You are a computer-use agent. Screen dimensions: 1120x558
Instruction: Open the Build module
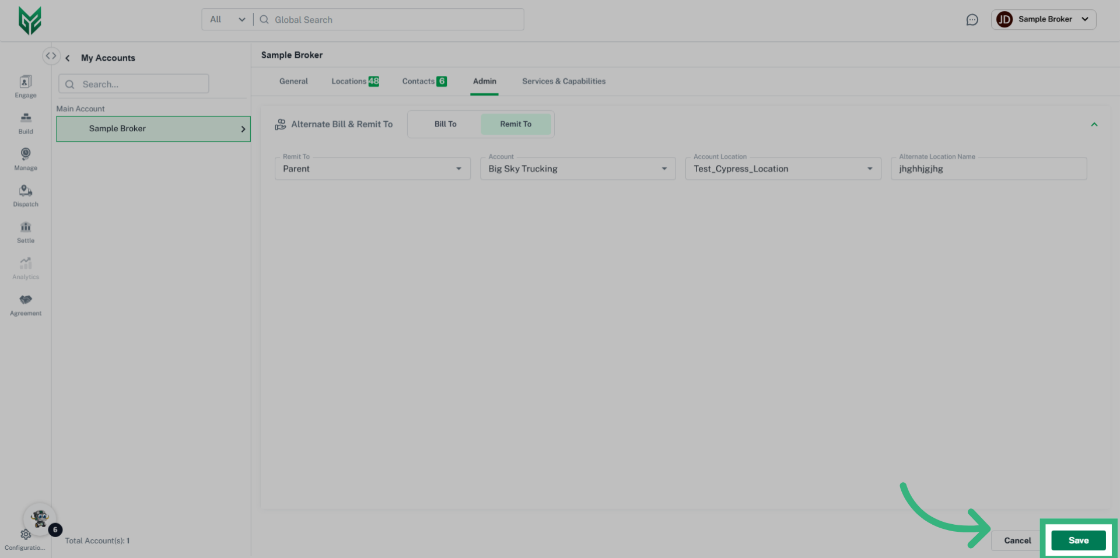point(26,123)
